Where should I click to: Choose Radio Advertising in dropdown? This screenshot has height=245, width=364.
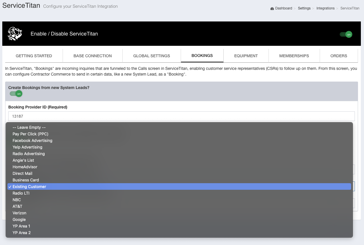(179, 154)
